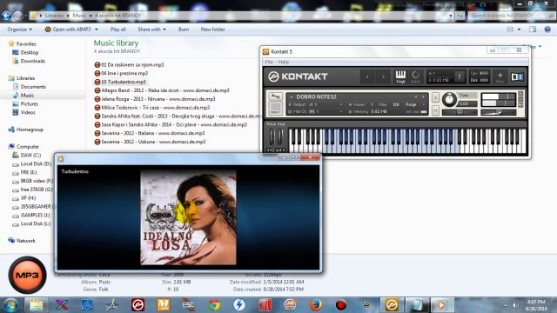
Task: Mute the DOBRO NOTES2 instrument
Action: 435,110
